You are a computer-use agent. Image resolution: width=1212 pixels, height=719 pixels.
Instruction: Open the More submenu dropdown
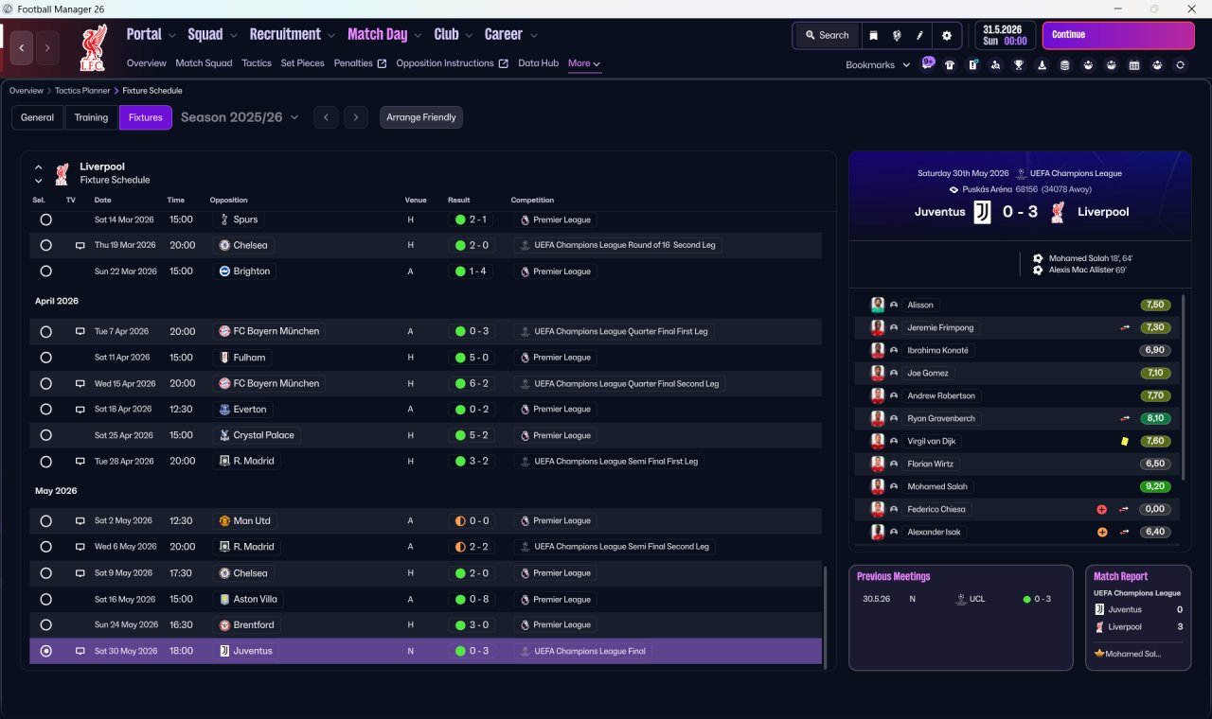(x=583, y=63)
